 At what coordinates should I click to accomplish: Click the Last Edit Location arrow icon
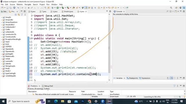point(109,8)
